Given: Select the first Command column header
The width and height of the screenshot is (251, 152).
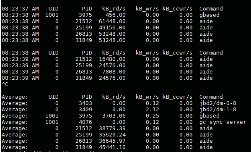Looking at the screenshot, I should [x=211, y=9].
